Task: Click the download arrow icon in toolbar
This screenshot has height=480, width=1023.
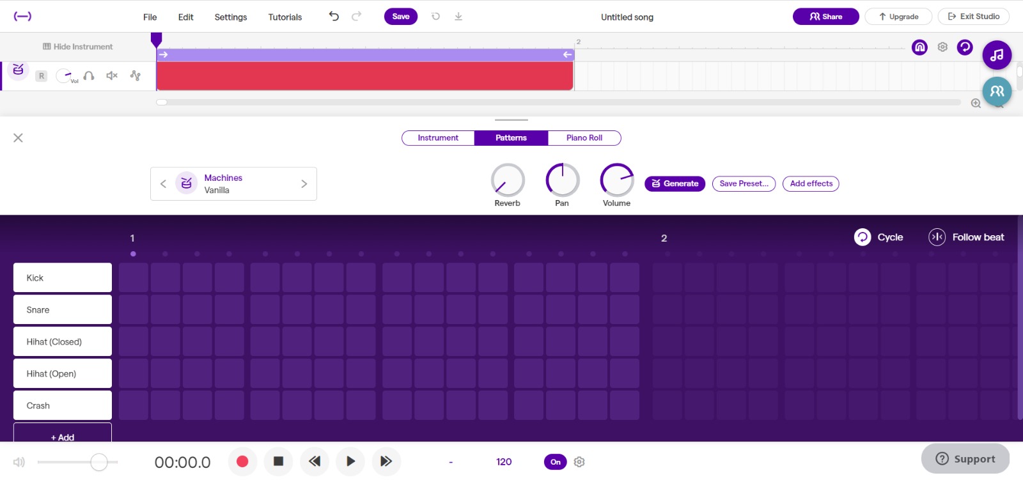Action: [x=458, y=17]
